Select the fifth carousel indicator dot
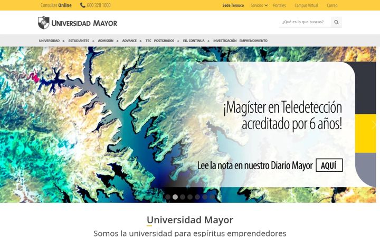Screen dimensions: 380x237 [x=197, y=197]
